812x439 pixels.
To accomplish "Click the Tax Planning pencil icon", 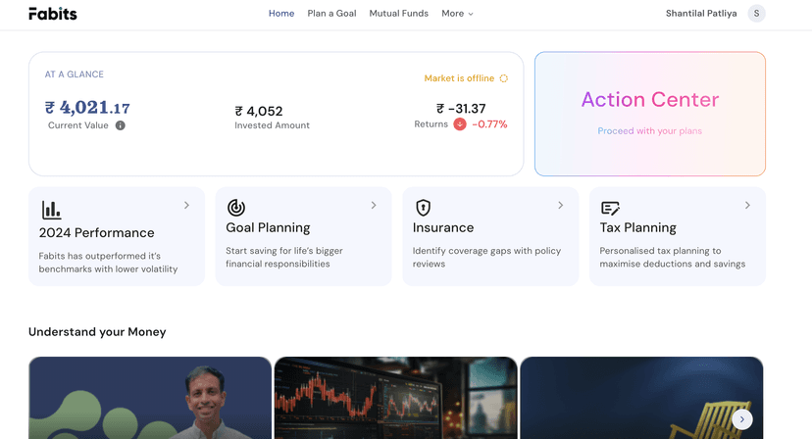I will (x=610, y=208).
